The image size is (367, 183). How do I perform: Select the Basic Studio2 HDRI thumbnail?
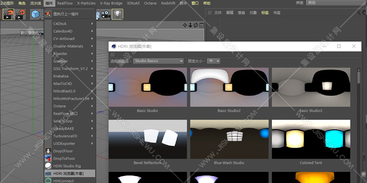pyautogui.click(x=229, y=87)
